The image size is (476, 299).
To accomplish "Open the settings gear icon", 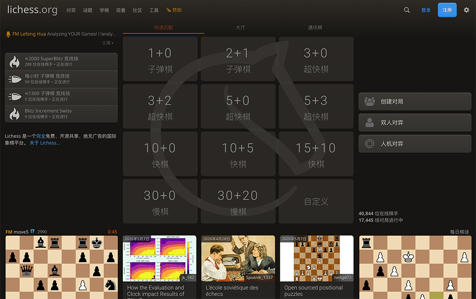I will tap(466, 10).
